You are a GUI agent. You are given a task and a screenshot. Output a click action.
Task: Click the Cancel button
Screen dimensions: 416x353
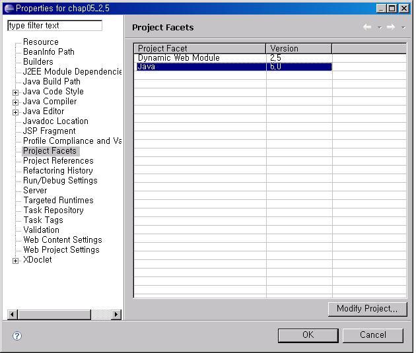[x=373, y=335]
